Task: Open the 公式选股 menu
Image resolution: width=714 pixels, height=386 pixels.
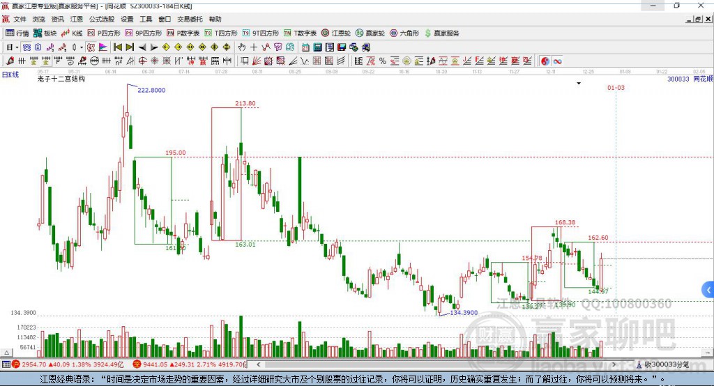Action: click(x=102, y=19)
